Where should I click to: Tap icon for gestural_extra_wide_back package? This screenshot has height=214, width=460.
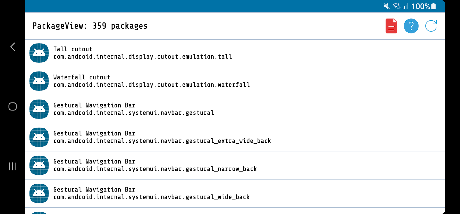[x=39, y=137]
